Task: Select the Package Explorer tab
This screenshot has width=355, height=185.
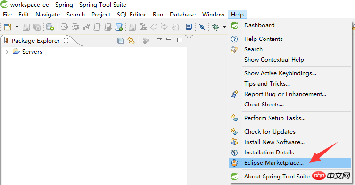Action: point(36,40)
